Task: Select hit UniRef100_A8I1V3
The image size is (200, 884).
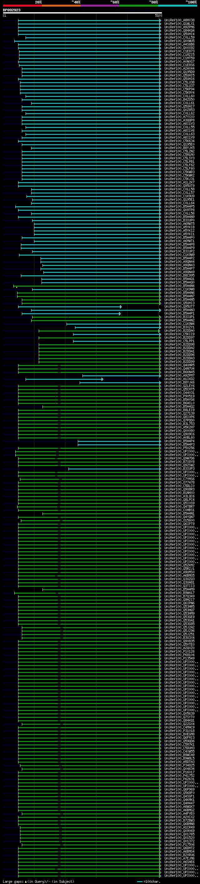Action: pos(179,124)
